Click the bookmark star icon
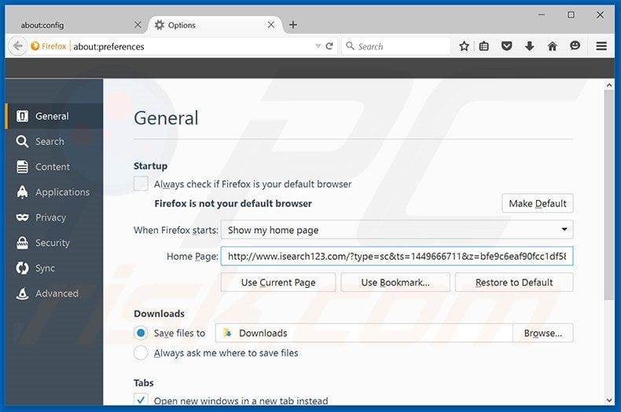This screenshot has width=621, height=412. point(464,46)
